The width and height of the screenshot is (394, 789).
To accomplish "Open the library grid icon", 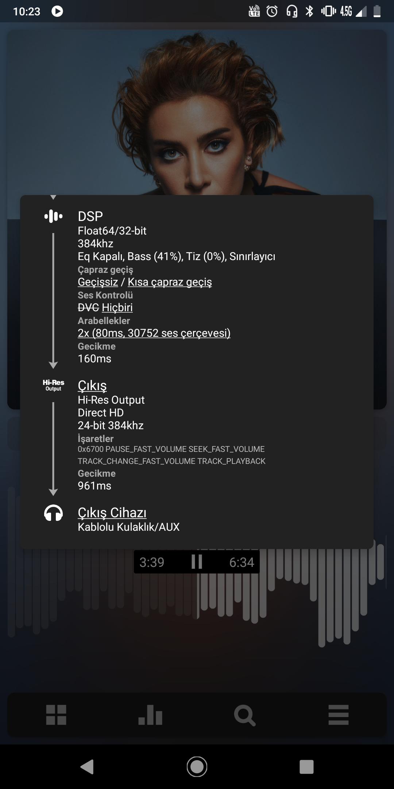I will 56,715.
